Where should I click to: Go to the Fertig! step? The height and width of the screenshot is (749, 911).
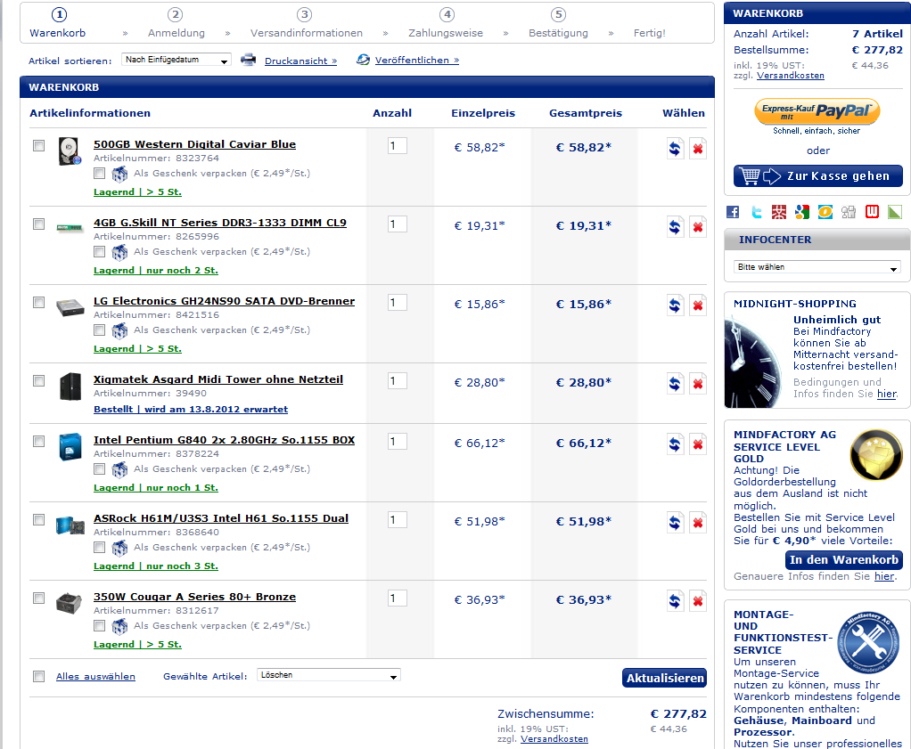pyautogui.click(x=650, y=33)
